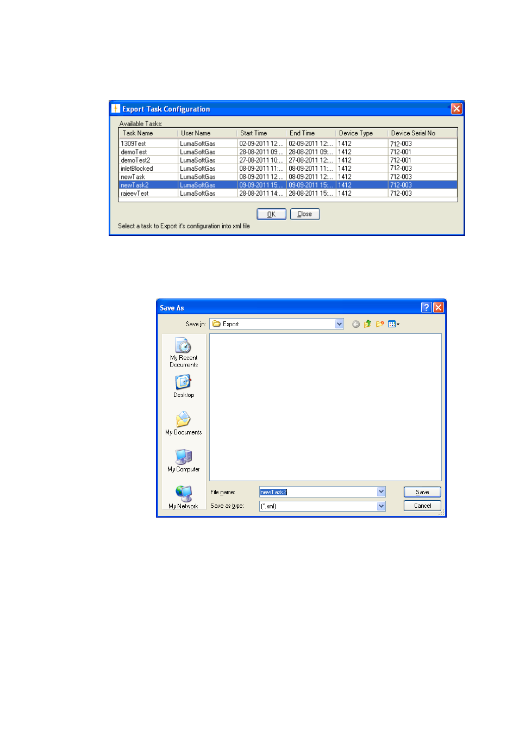Open My Computer in the places bar
This screenshot has width=519, height=734.
tap(184, 461)
